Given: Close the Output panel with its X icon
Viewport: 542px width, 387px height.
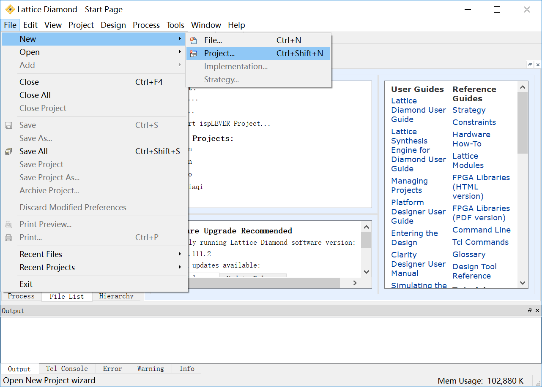Looking at the screenshot, I should [538, 311].
